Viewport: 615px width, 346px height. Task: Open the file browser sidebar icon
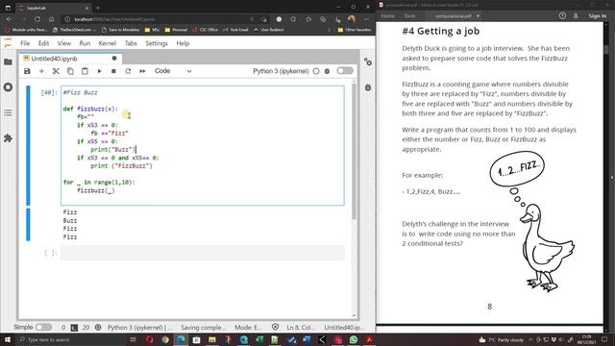[8, 62]
